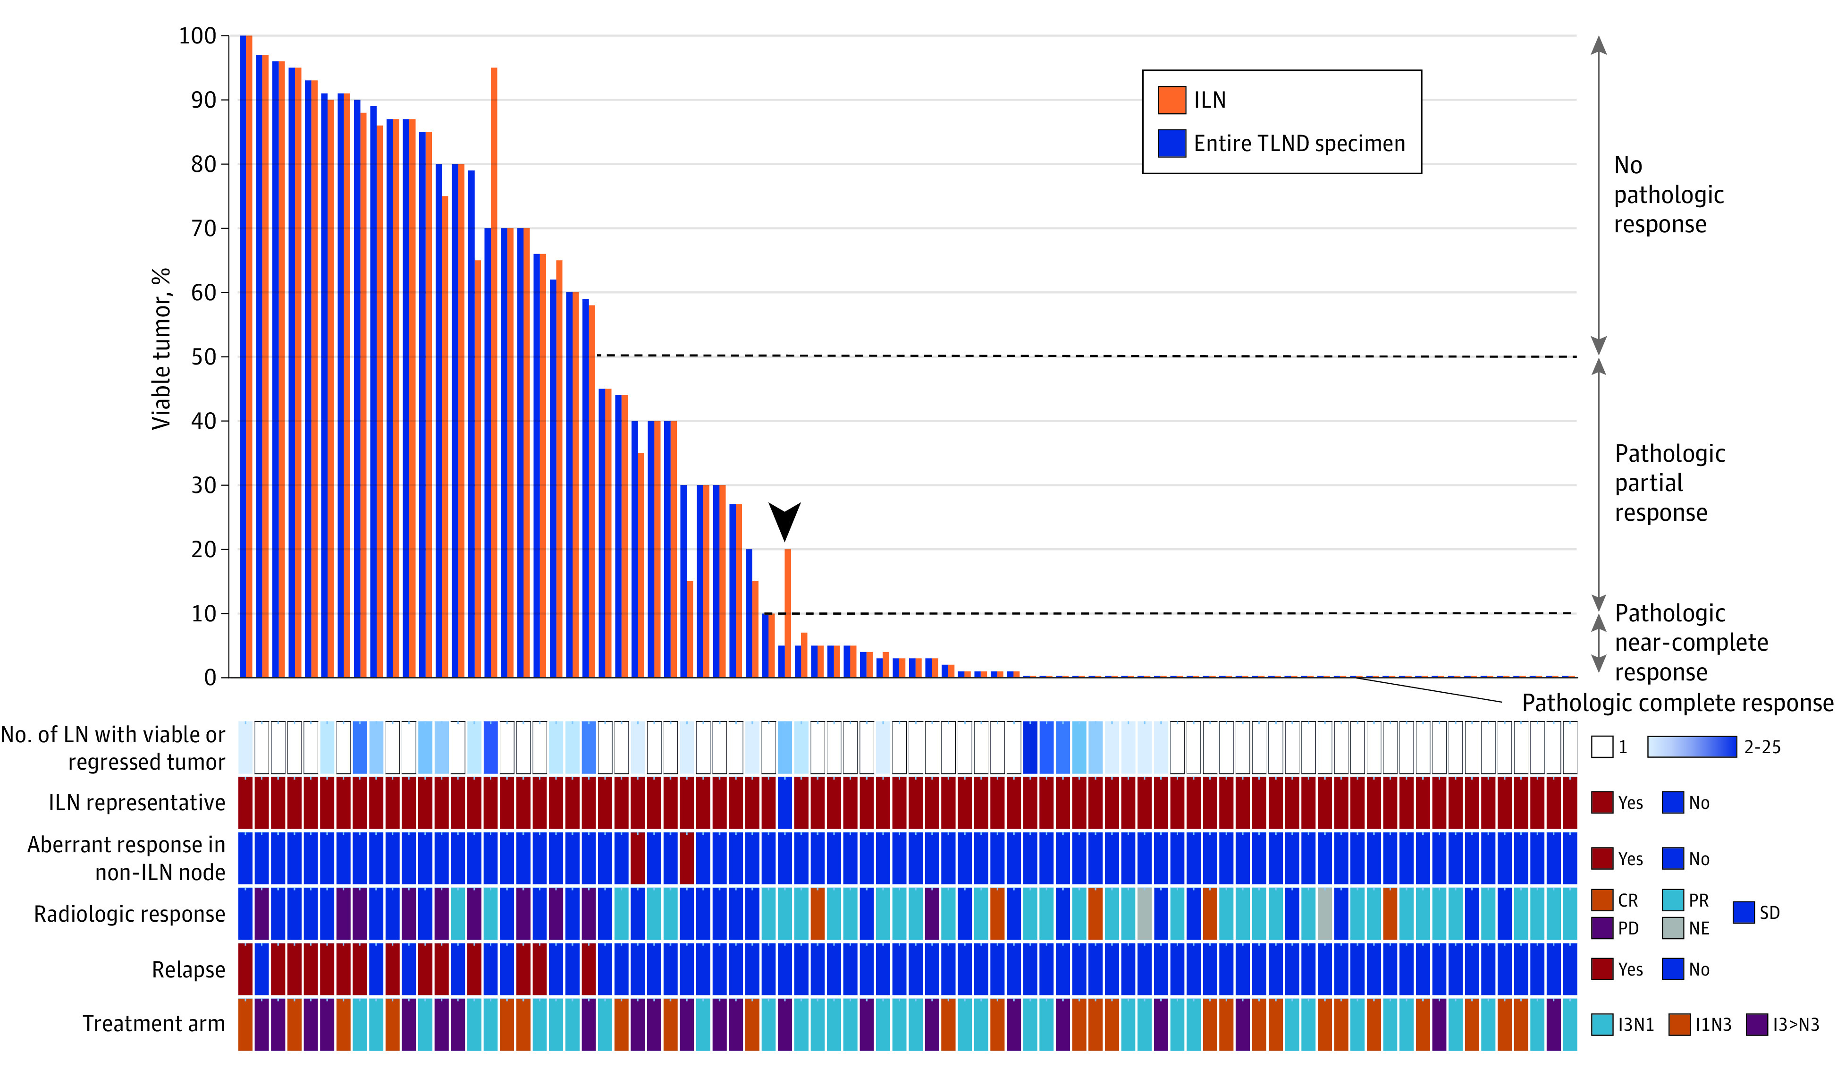
Task: Click the I1N3 orange treatment arm swatch
Action: 1679,1024
